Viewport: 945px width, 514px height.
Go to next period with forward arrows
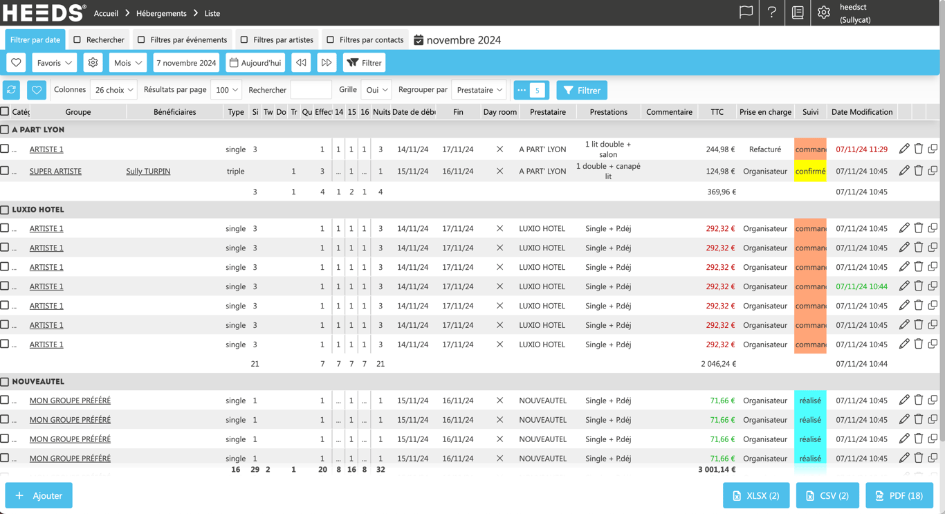[327, 63]
